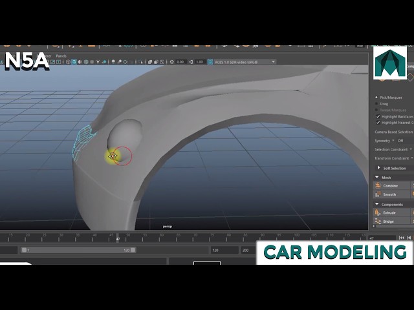Open the Panels menu in viewport
414x310 pixels.
pos(61,56)
